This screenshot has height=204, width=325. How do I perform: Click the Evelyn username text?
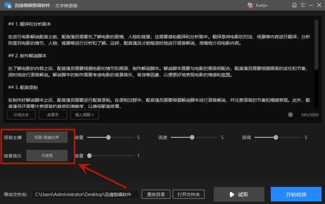(x=261, y=5)
